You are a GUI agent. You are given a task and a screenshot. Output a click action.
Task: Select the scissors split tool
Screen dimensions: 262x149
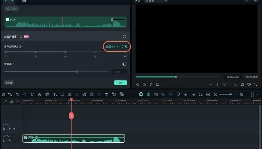[39, 94]
